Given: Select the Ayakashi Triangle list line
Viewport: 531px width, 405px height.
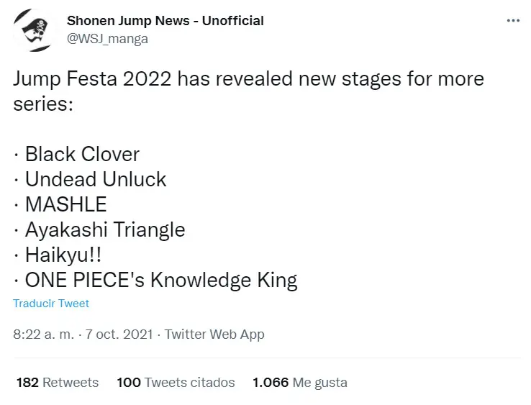Looking at the screenshot, I should (x=99, y=230).
